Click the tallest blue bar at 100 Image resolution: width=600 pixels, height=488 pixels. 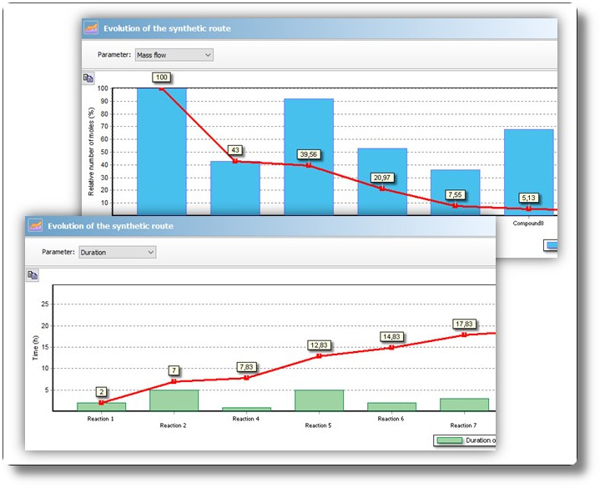click(162, 152)
